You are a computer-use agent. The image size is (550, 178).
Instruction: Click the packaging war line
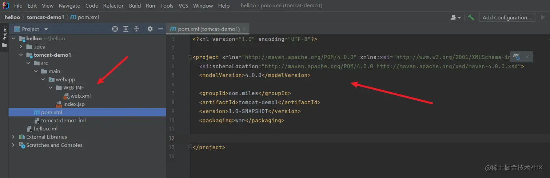242,120
